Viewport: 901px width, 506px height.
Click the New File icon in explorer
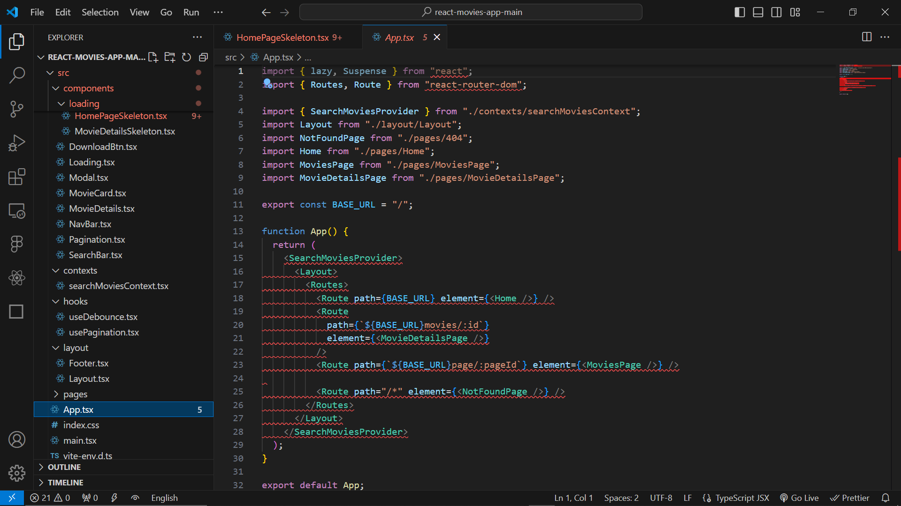pos(153,57)
